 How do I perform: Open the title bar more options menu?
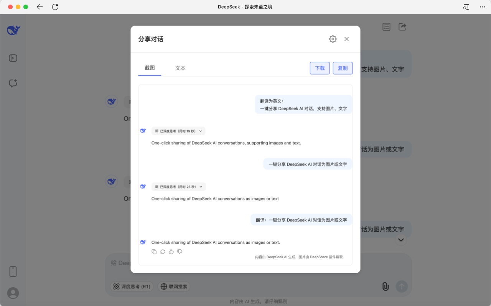[x=483, y=7]
